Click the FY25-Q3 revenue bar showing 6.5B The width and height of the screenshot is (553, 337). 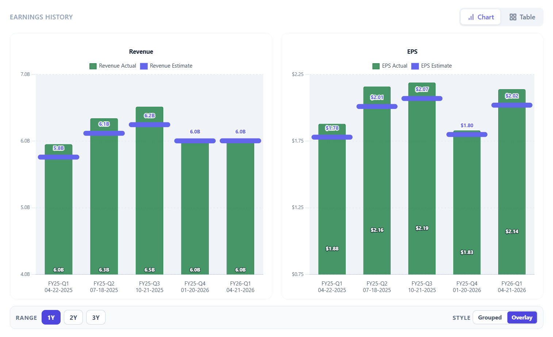pyautogui.click(x=149, y=201)
